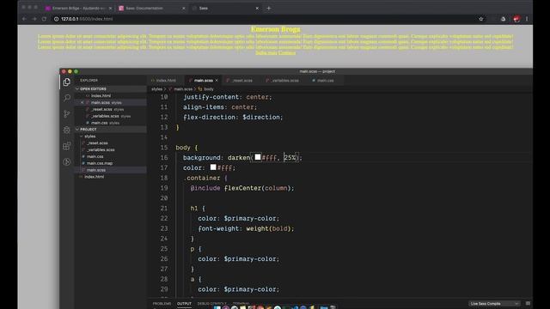Open the Run and Debug view icon

point(67,130)
